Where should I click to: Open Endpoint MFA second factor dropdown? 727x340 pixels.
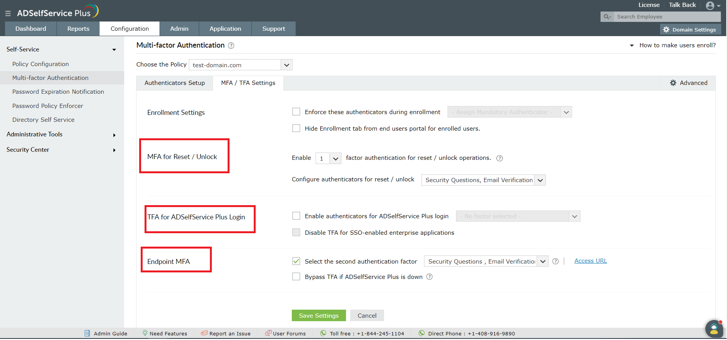click(x=486, y=261)
